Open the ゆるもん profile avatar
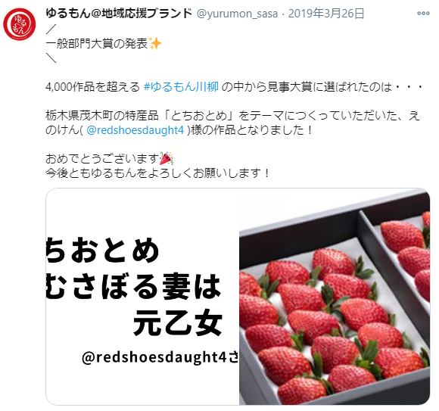 click(20, 24)
